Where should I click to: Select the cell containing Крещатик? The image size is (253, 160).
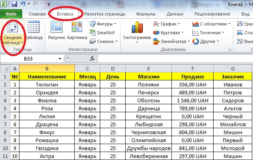[x=148, y=116]
